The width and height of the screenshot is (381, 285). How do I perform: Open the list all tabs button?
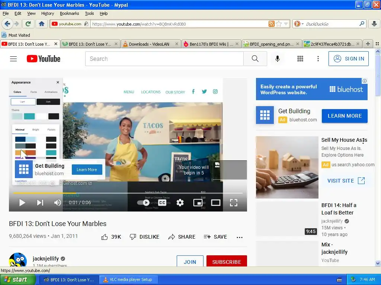click(377, 44)
